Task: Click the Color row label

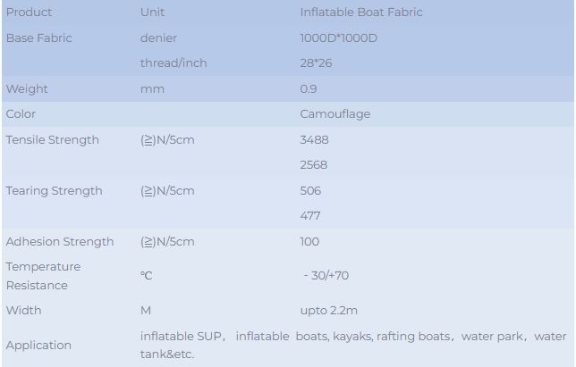Action: [21, 114]
